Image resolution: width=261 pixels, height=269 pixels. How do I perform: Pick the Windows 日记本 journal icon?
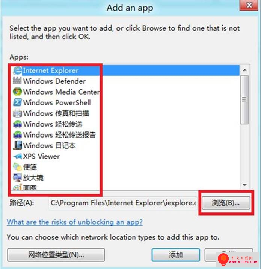[17, 145]
